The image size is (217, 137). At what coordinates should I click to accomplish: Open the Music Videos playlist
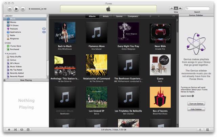click(25, 67)
